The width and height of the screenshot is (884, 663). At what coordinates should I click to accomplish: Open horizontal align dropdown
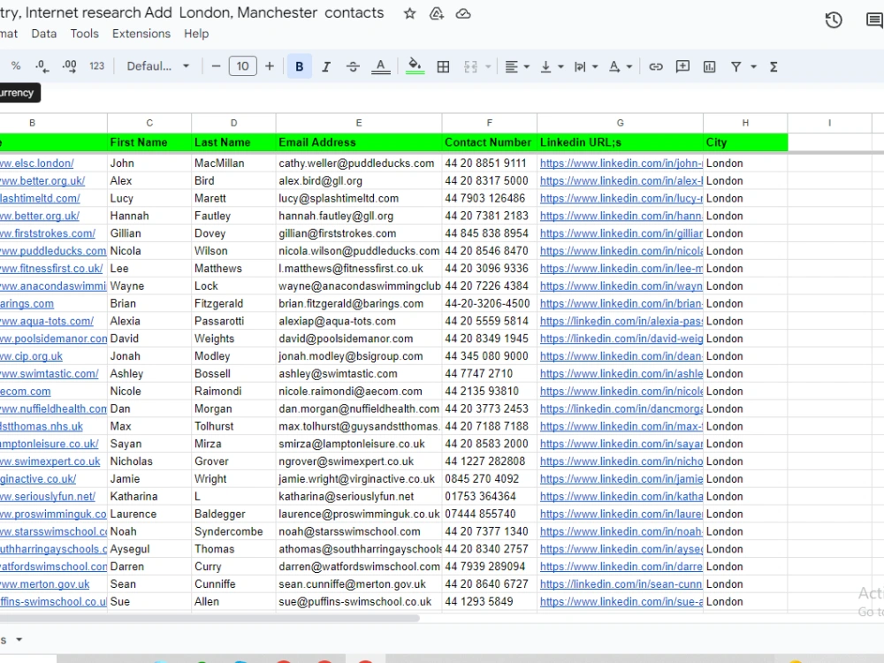pos(517,66)
